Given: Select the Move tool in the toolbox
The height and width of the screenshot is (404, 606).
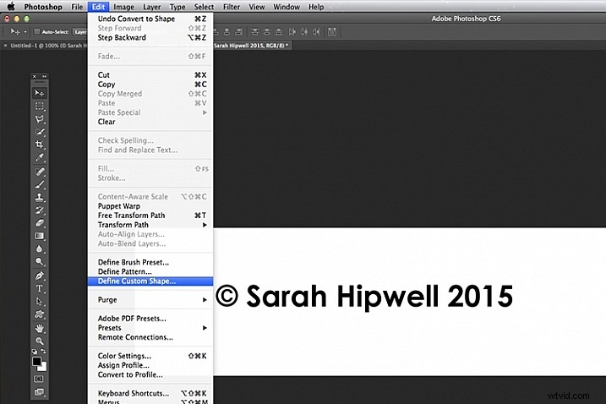Looking at the screenshot, I should coord(40,93).
